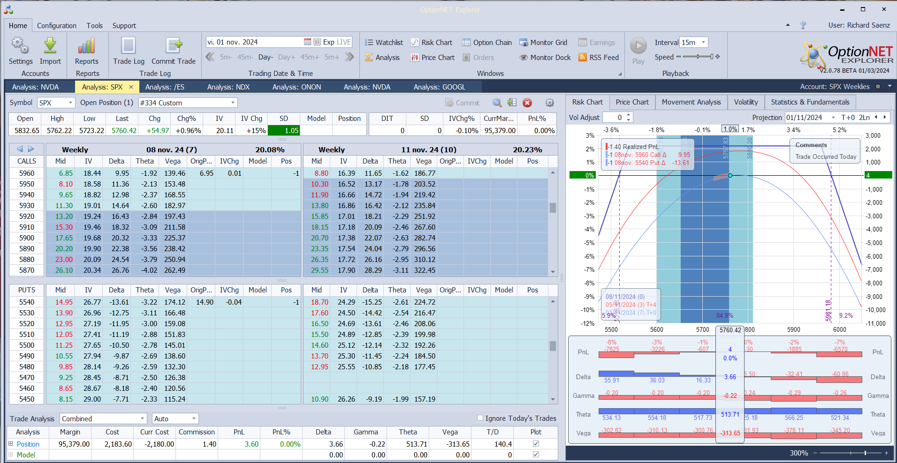Image resolution: width=897 pixels, height=463 pixels.
Task: Enable Ignore Today's Trades checkbox
Action: click(x=480, y=418)
